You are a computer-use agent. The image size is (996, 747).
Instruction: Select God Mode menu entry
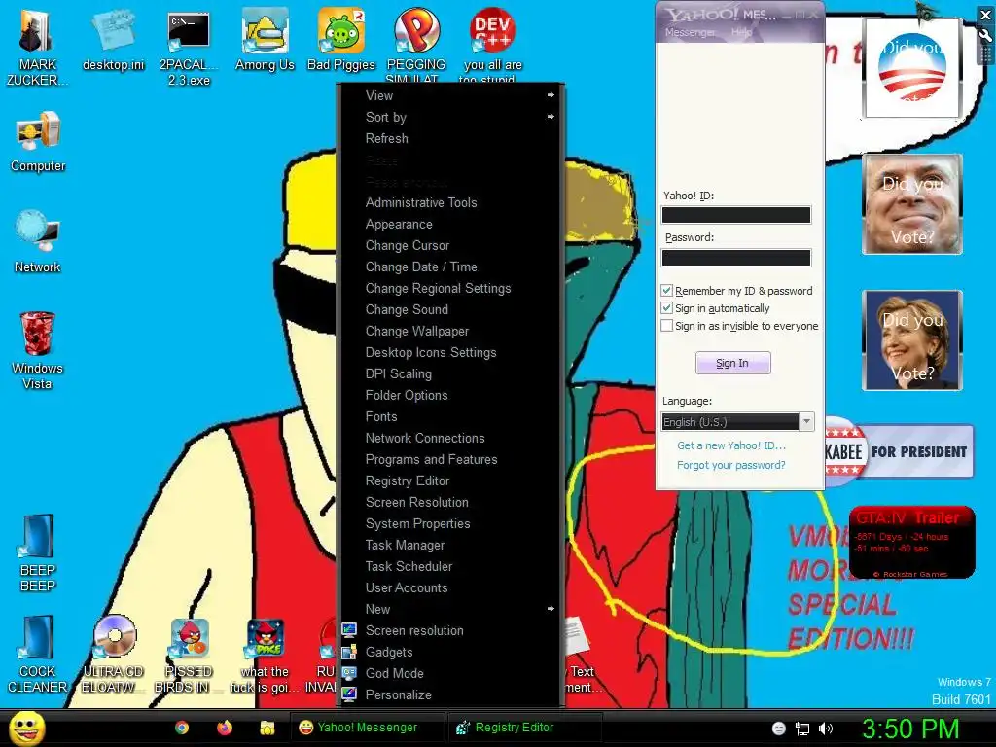point(451,673)
